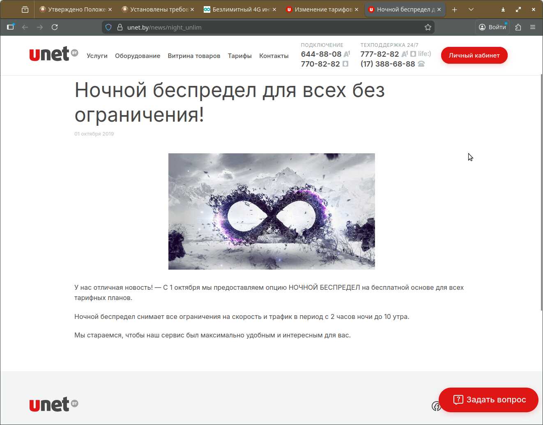Viewport: 543px width, 425px height.
Task: Call the connection number 644-88-08
Action: click(x=321, y=54)
